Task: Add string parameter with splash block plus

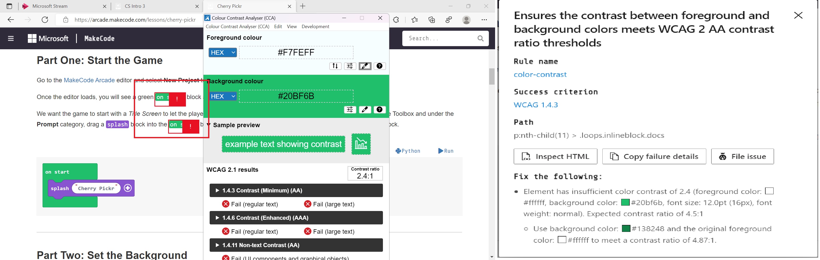Action: pyautogui.click(x=128, y=188)
